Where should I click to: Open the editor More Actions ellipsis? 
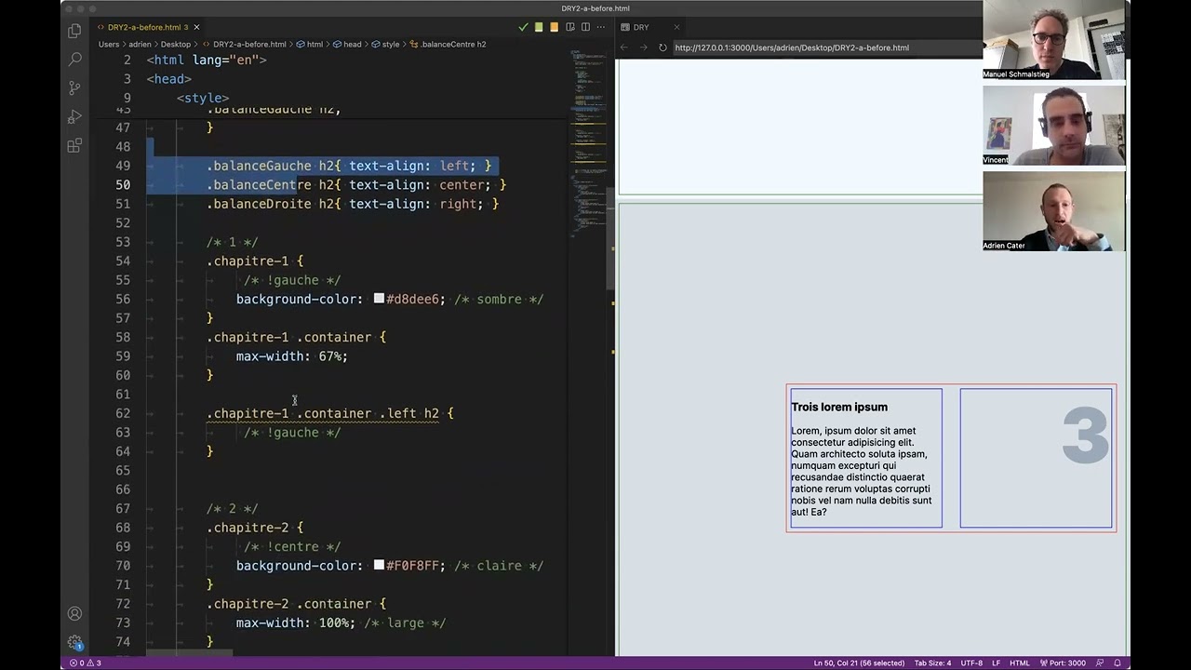pos(601,27)
